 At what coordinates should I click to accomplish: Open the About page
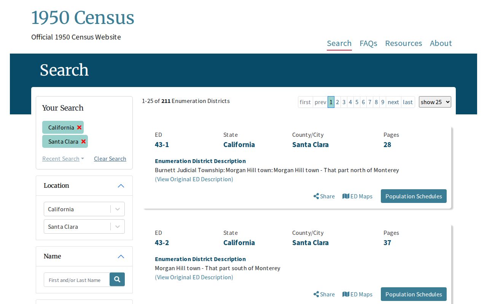point(441,43)
